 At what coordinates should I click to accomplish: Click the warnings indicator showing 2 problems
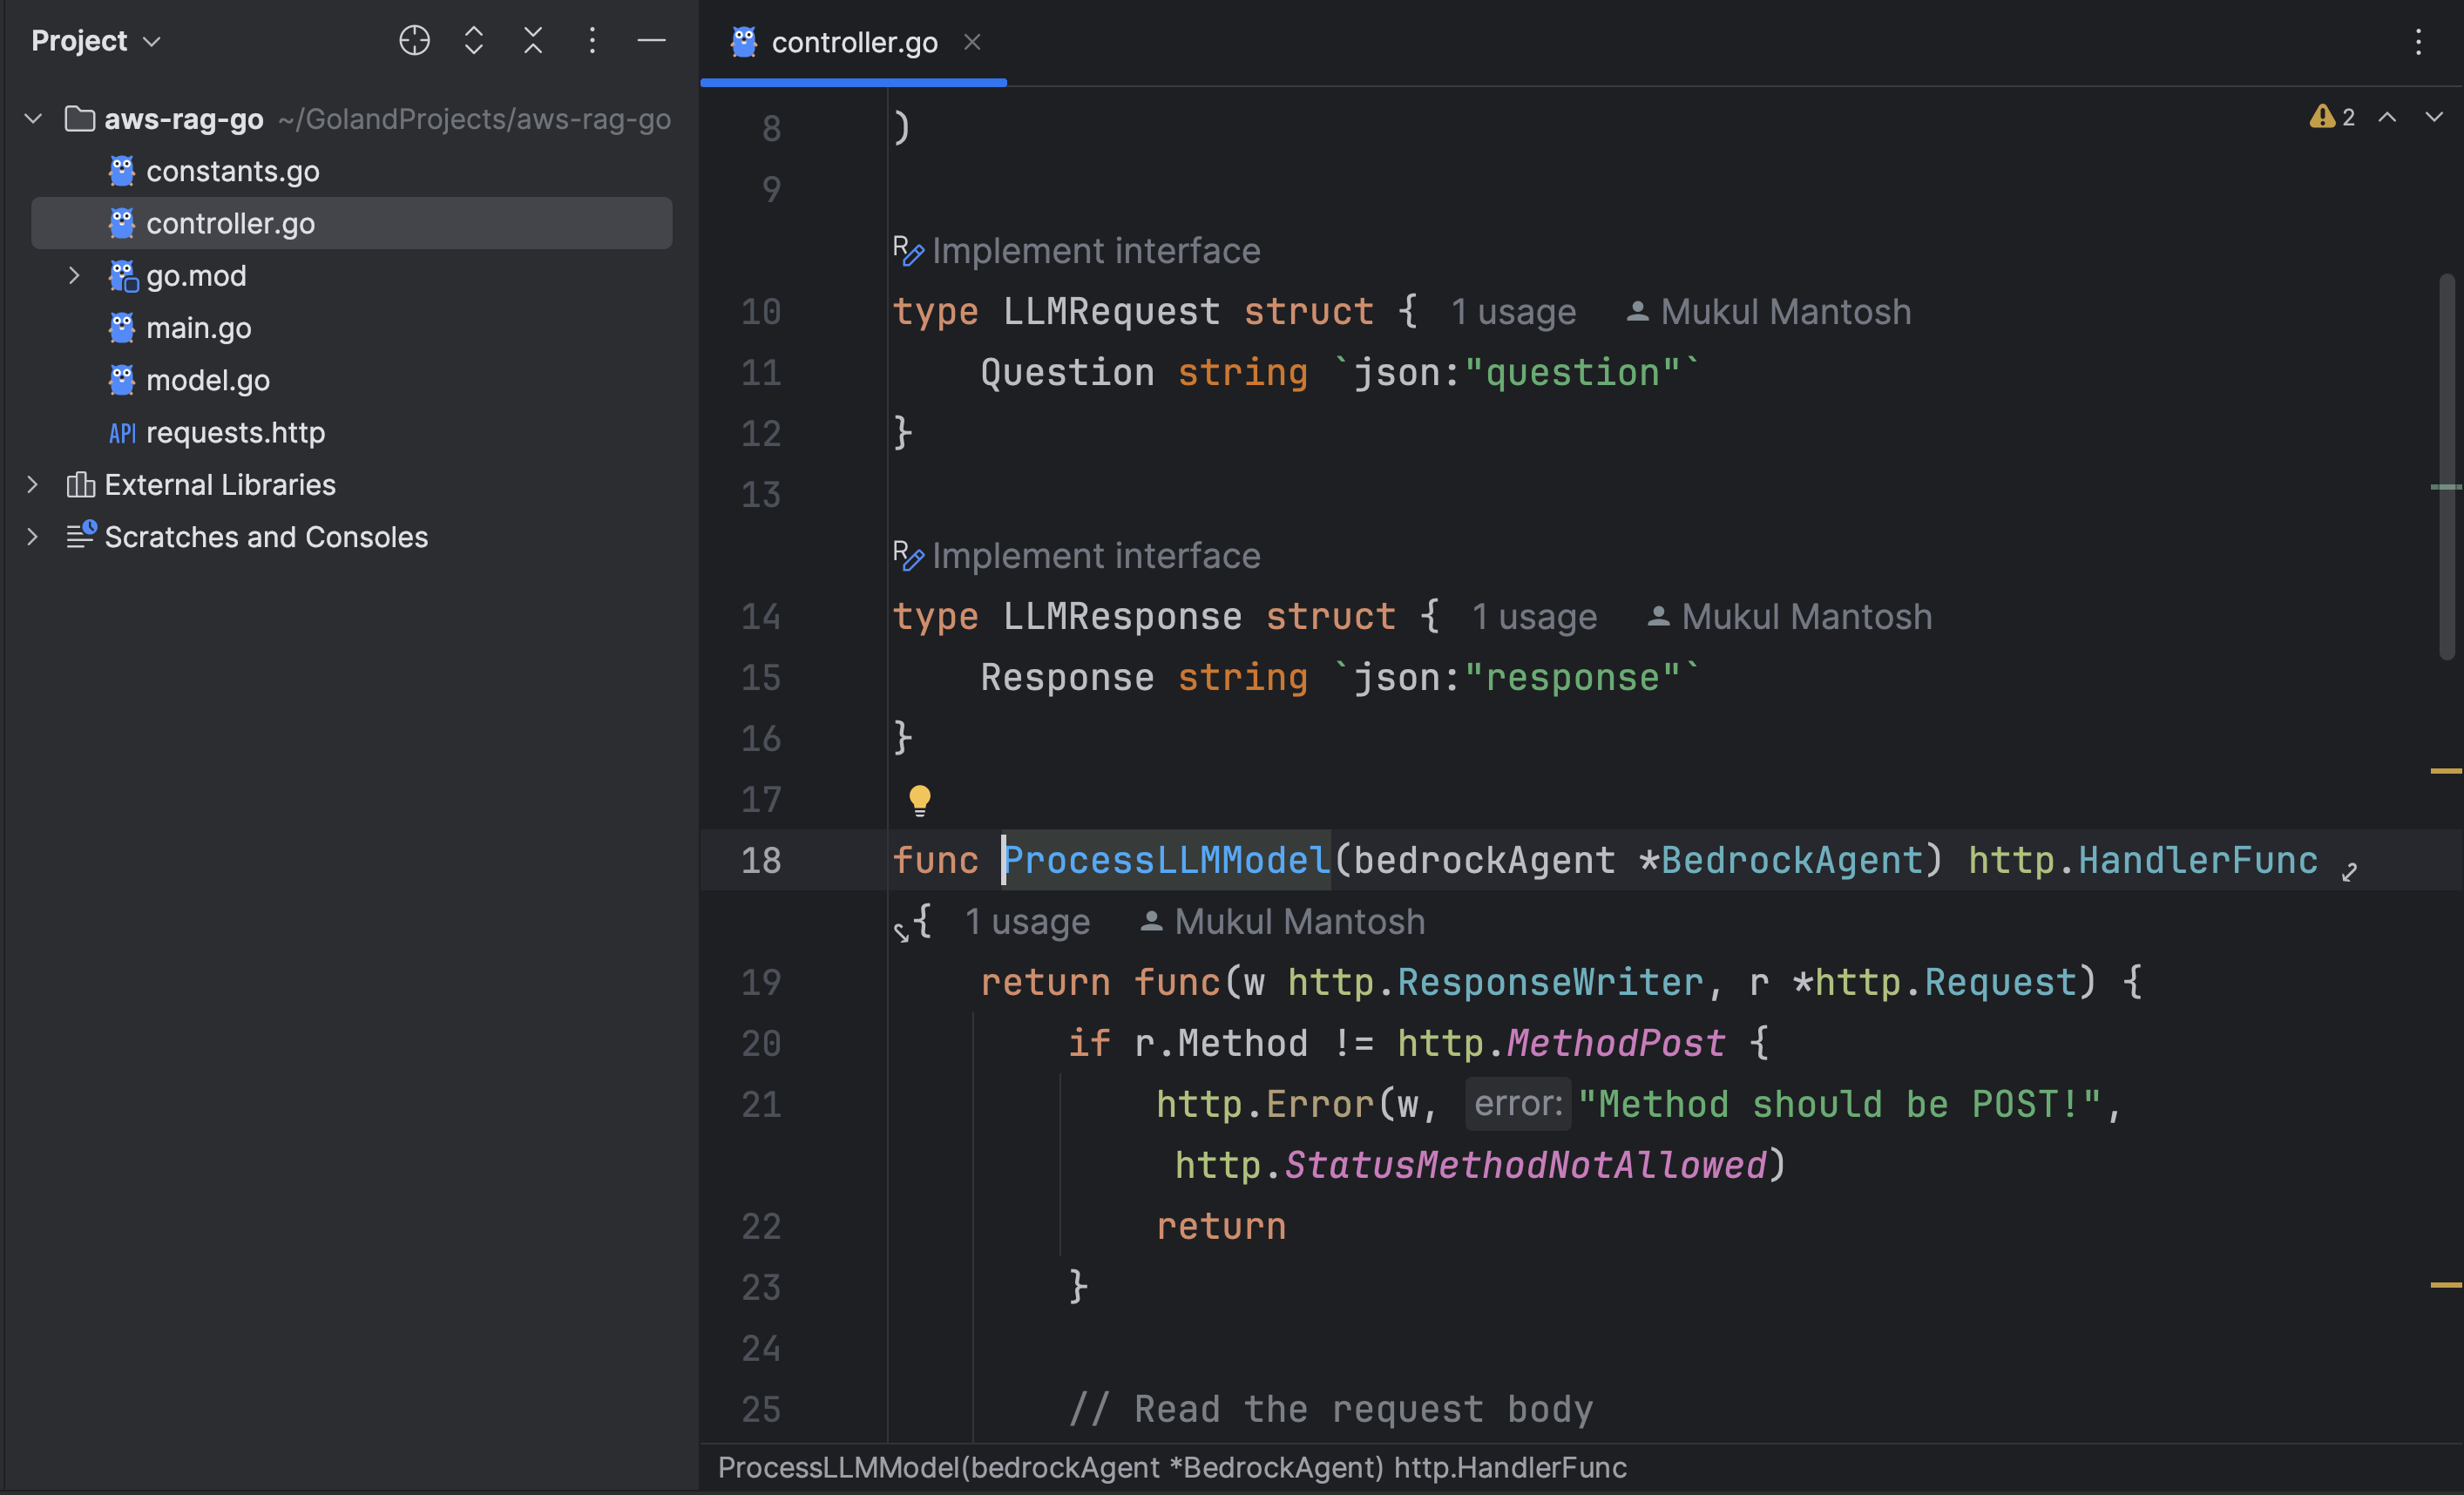coord(2332,117)
